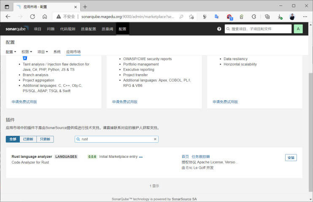
Task: Click the LANGUAGES category tag
Action: (x=66, y=157)
